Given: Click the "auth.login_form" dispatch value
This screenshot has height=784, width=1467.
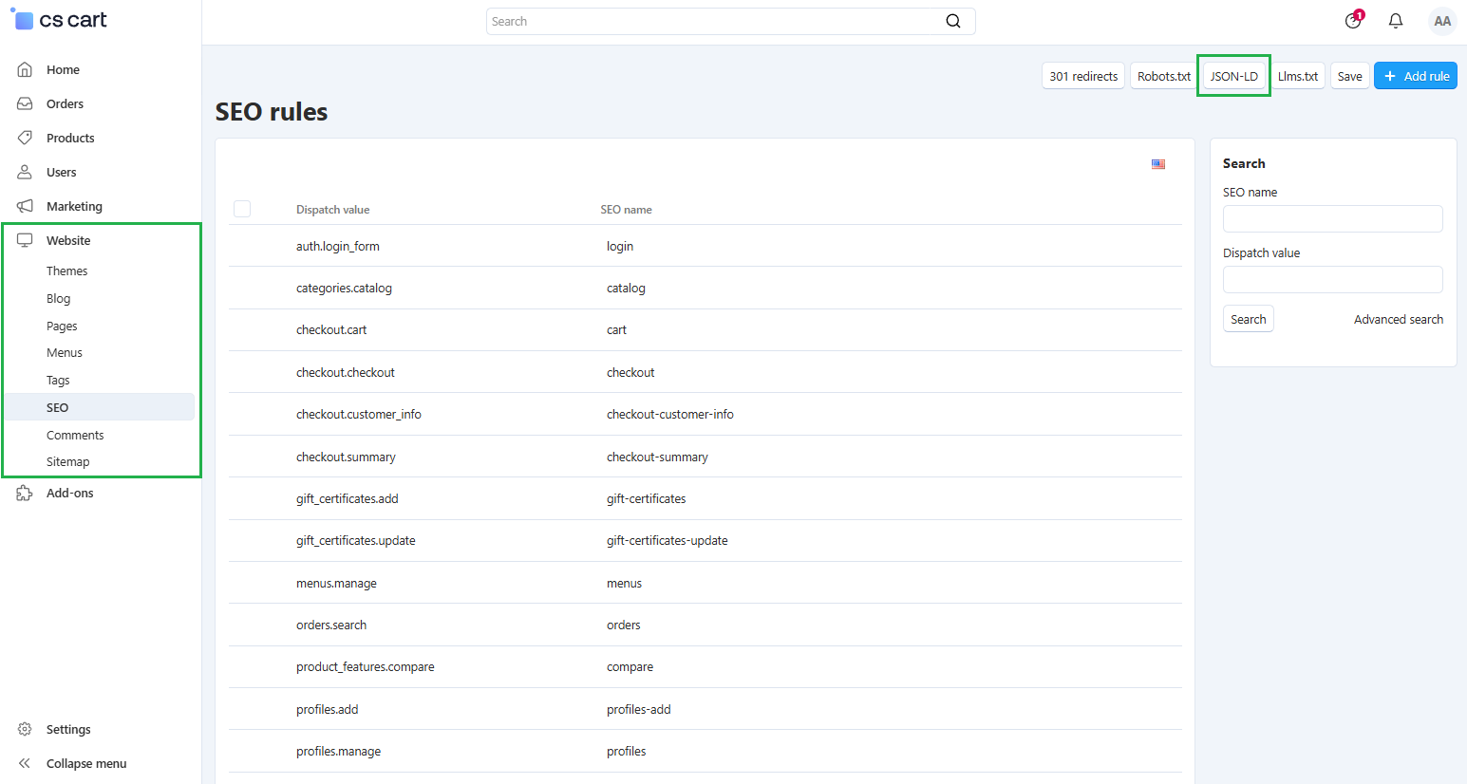Looking at the screenshot, I should [338, 246].
